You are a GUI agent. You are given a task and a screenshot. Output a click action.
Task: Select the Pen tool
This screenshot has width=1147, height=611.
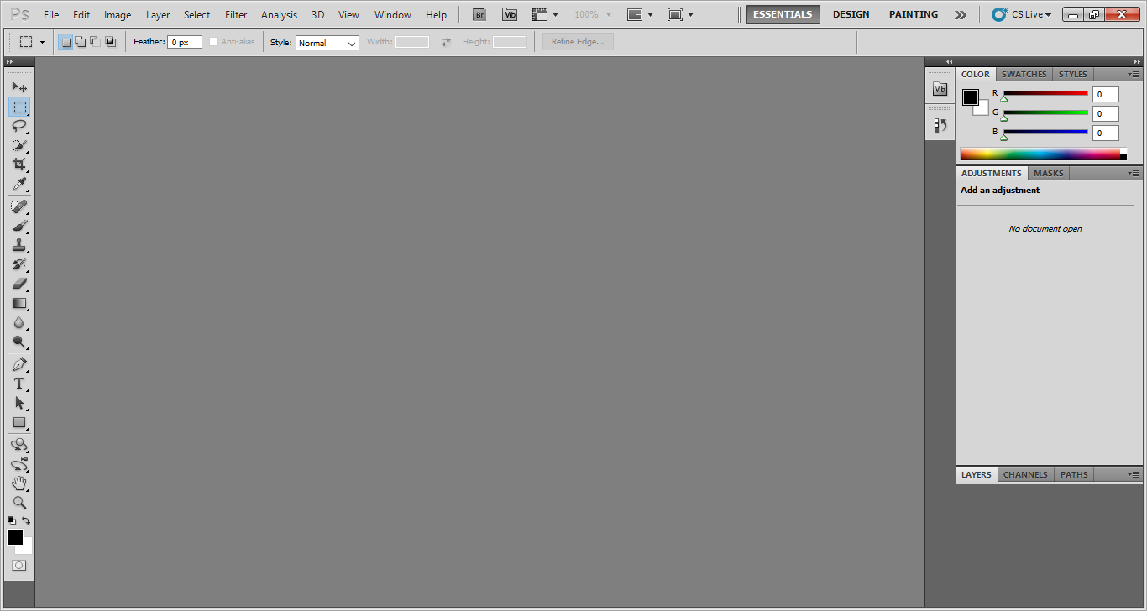[18, 364]
